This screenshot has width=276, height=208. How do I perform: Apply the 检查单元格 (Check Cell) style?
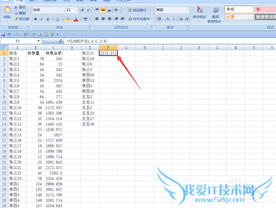266,17
